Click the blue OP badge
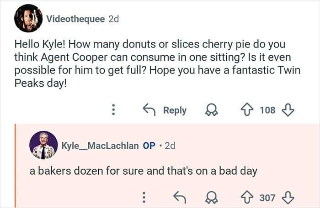Viewport: 320px width, 208px height. [x=149, y=146]
